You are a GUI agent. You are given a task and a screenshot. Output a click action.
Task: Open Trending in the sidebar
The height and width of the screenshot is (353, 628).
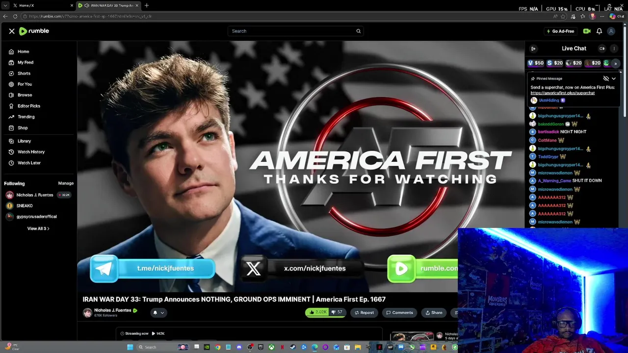pyautogui.click(x=26, y=117)
